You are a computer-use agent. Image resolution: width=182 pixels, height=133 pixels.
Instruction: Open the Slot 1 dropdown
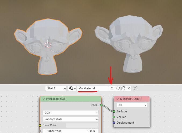tap(56, 88)
